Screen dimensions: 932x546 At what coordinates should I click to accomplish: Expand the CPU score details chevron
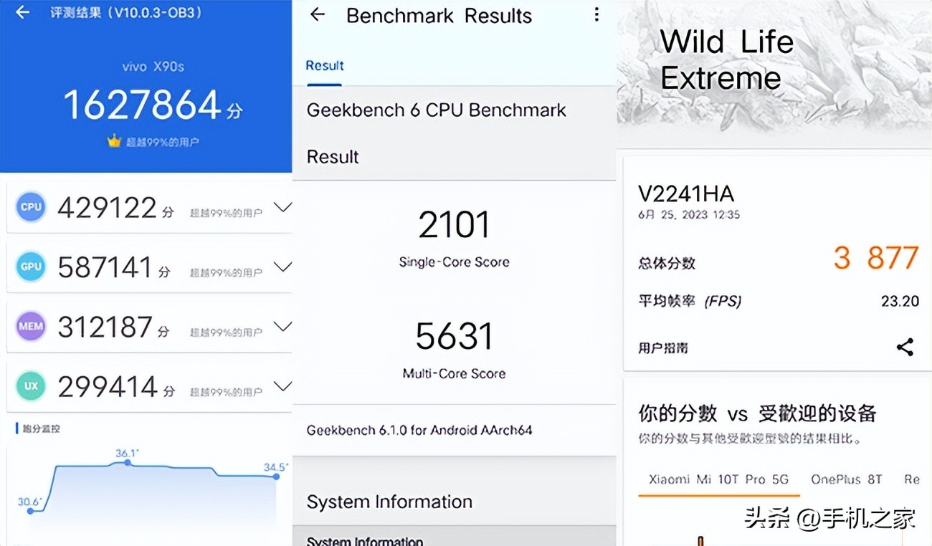click(x=282, y=206)
